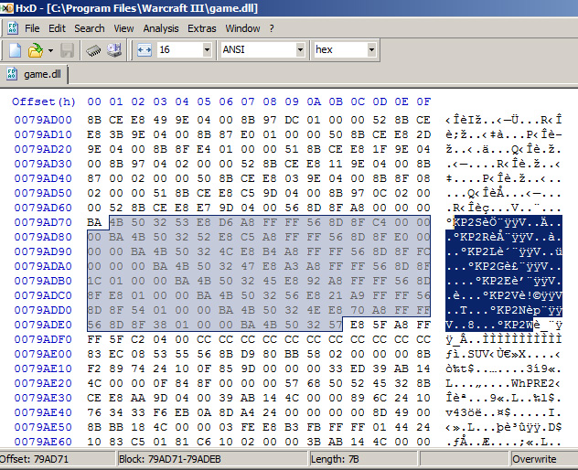
Task: Click the Offset(h) column header
Action: (44, 101)
